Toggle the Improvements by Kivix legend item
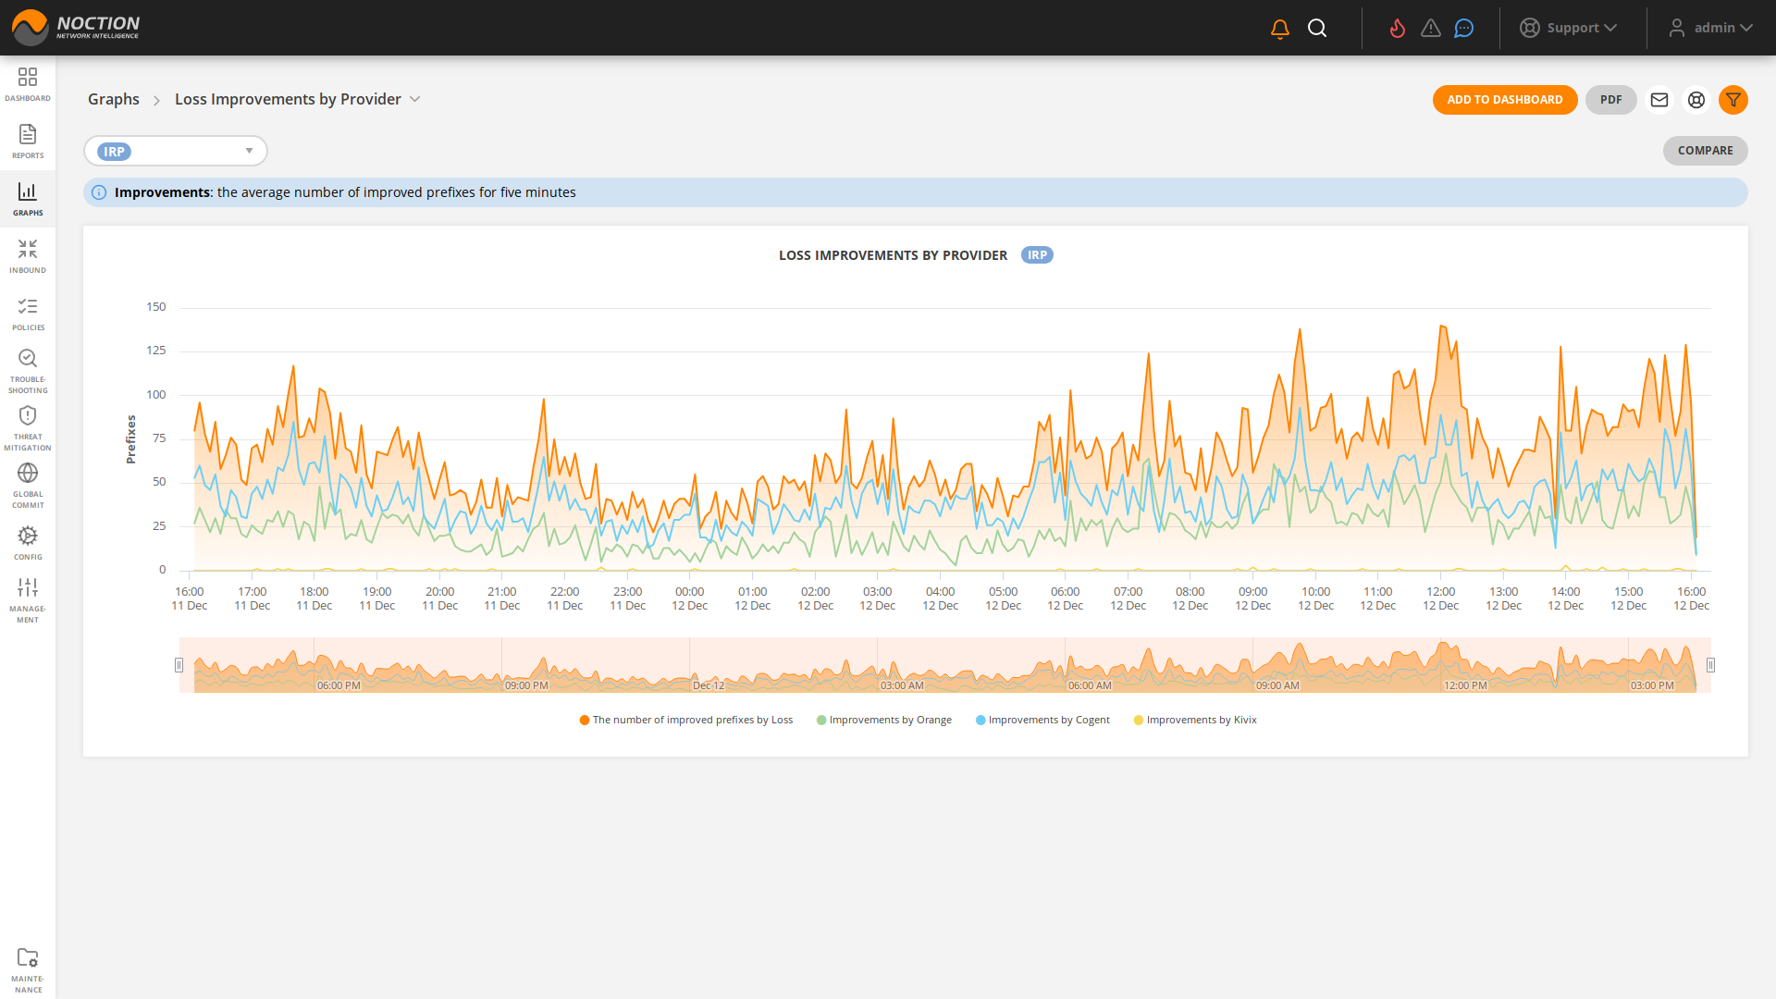The height and width of the screenshot is (999, 1776). [1195, 720]
